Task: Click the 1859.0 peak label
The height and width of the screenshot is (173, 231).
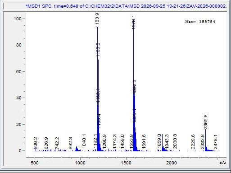Action: click(x=159, y=141)
